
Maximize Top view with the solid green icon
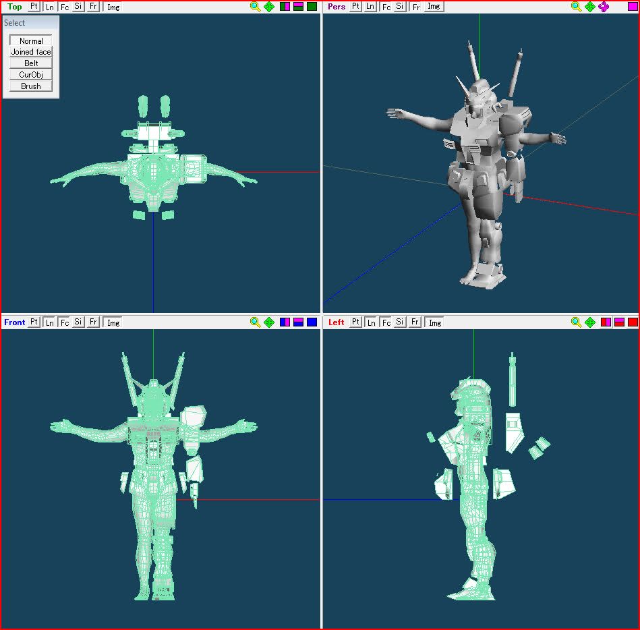point(312,7)
